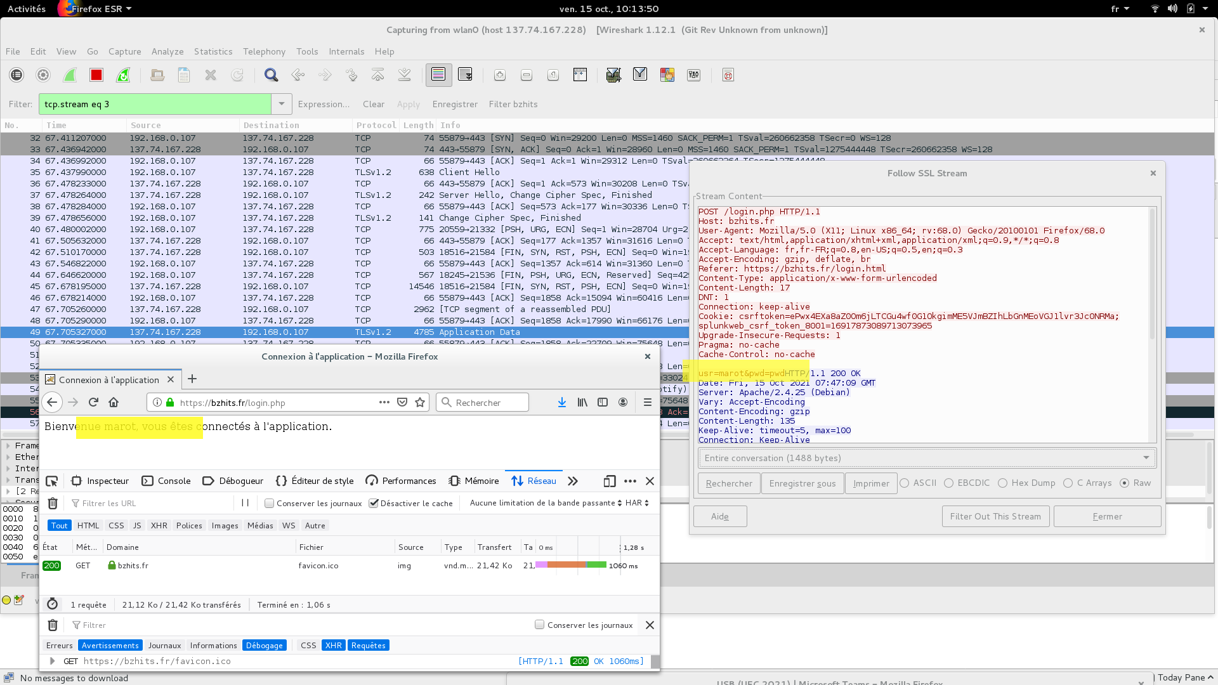Uncheck Désactiver le cache checkbox
The width and height of the screenshot is (1218, 685).
374,504
